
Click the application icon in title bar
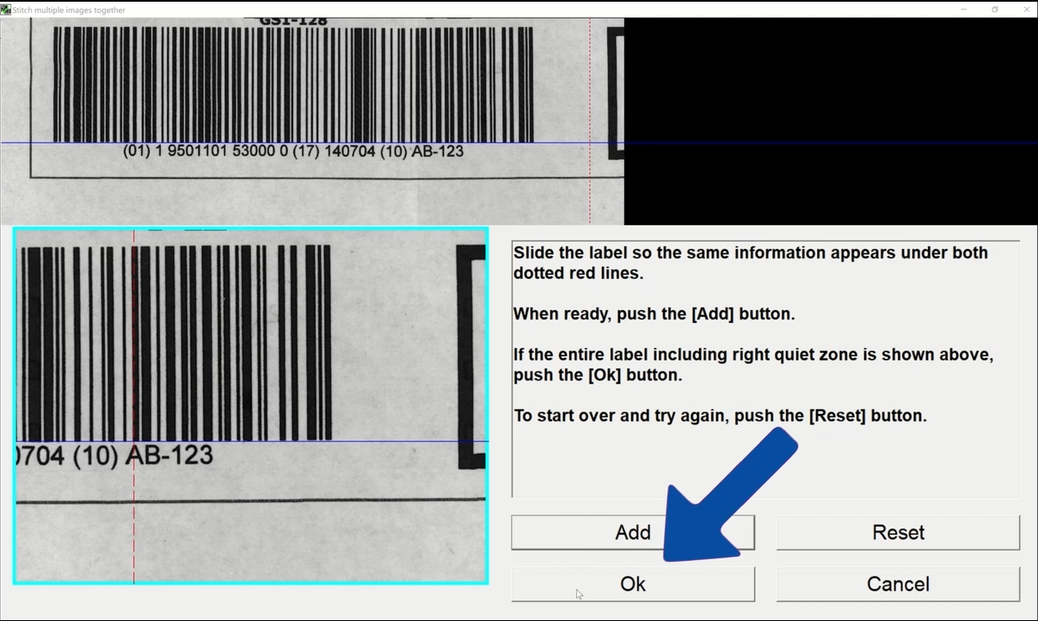click(x=6, y=9)
